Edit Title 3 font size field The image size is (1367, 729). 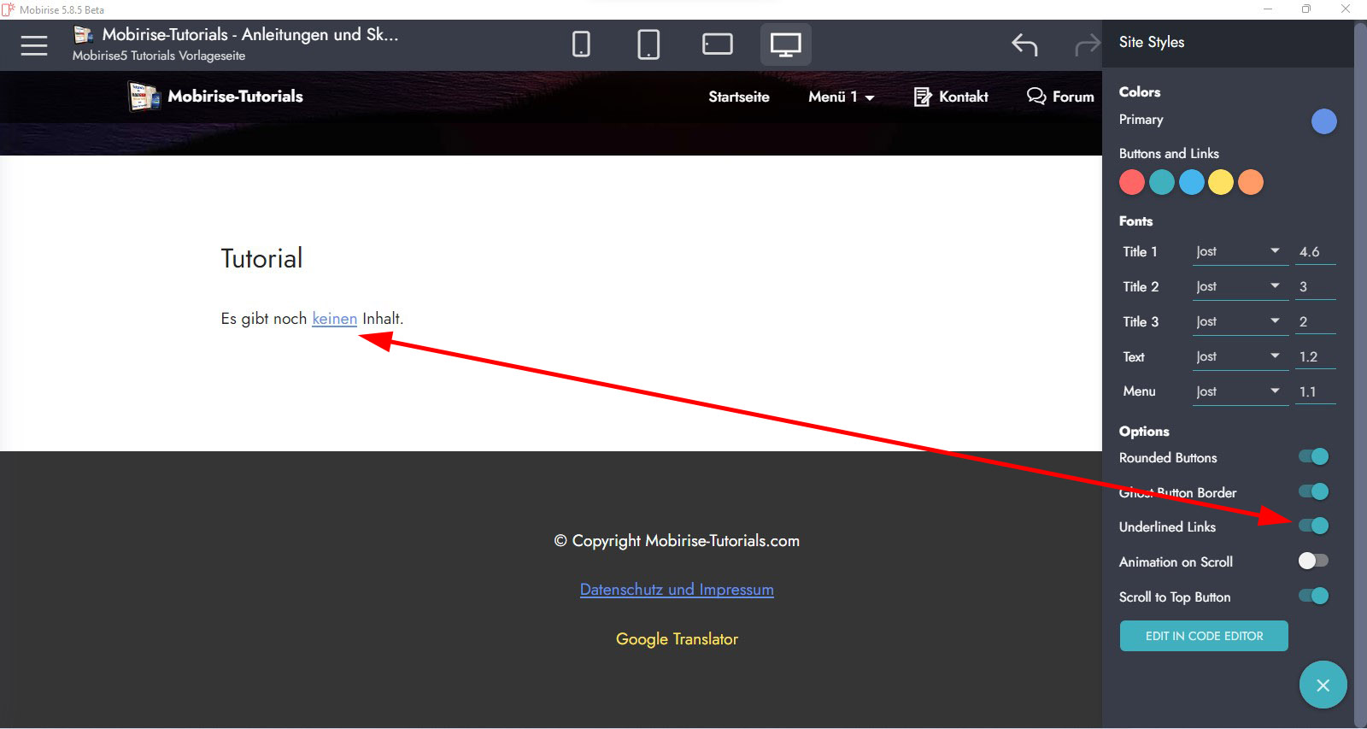[1316, 321]
